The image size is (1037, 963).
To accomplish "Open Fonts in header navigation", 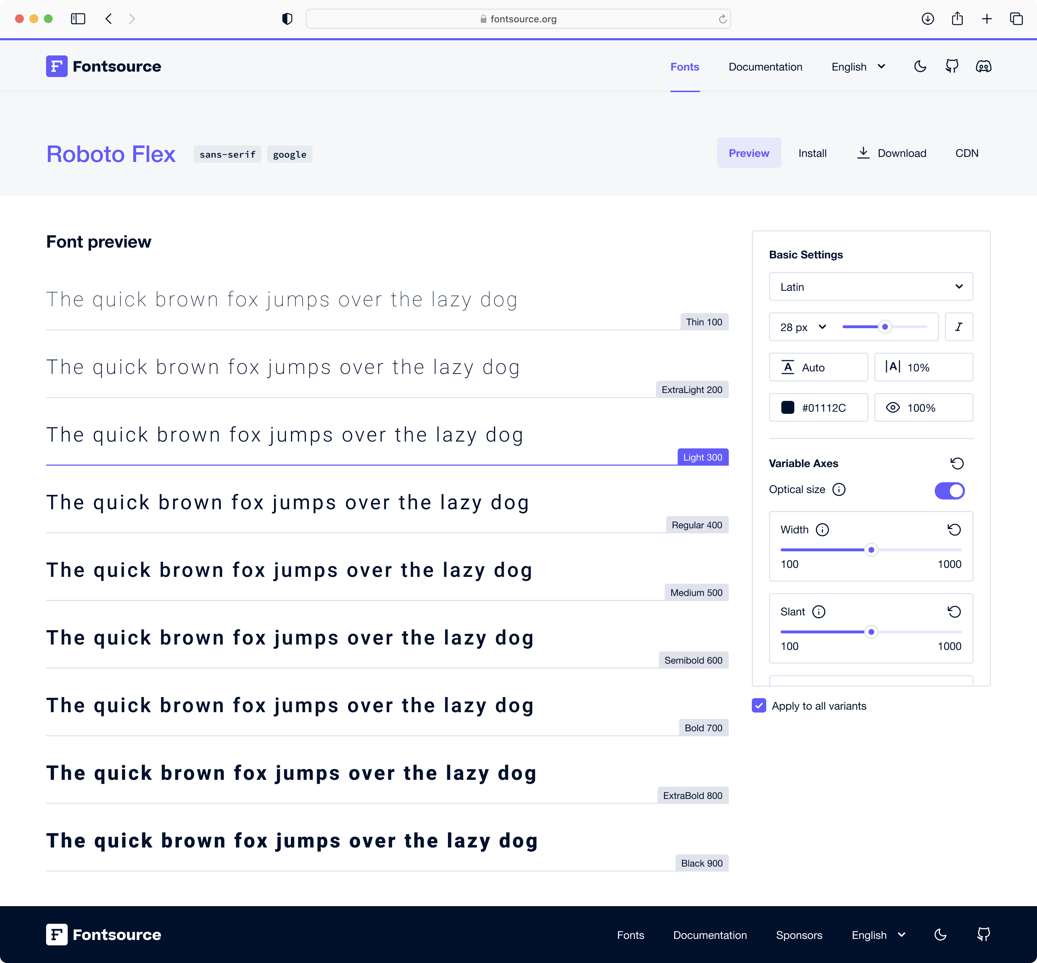I will click(684, 67).
